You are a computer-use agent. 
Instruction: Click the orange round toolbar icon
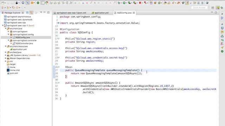(32, 3)
